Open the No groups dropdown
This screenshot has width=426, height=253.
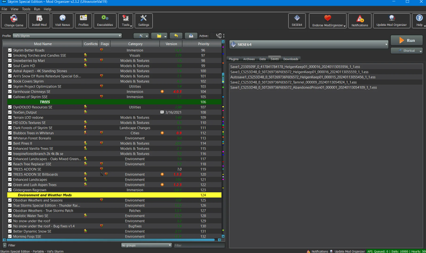[x=146, y=245]
